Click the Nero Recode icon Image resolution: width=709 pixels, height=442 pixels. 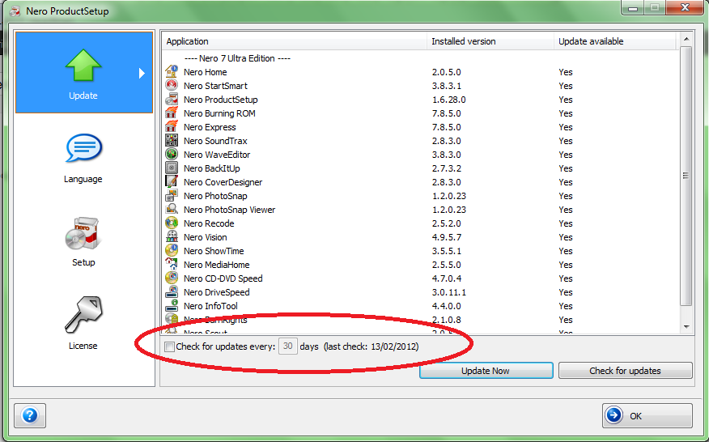click(172, 223)
